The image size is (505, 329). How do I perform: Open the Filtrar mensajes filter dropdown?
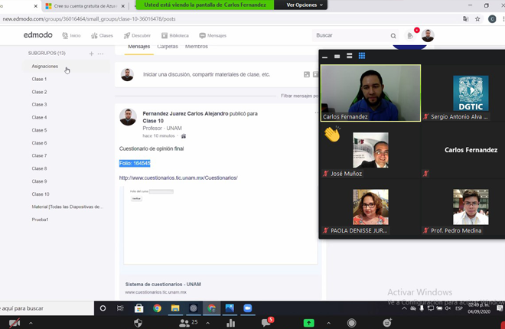(299, 96)
